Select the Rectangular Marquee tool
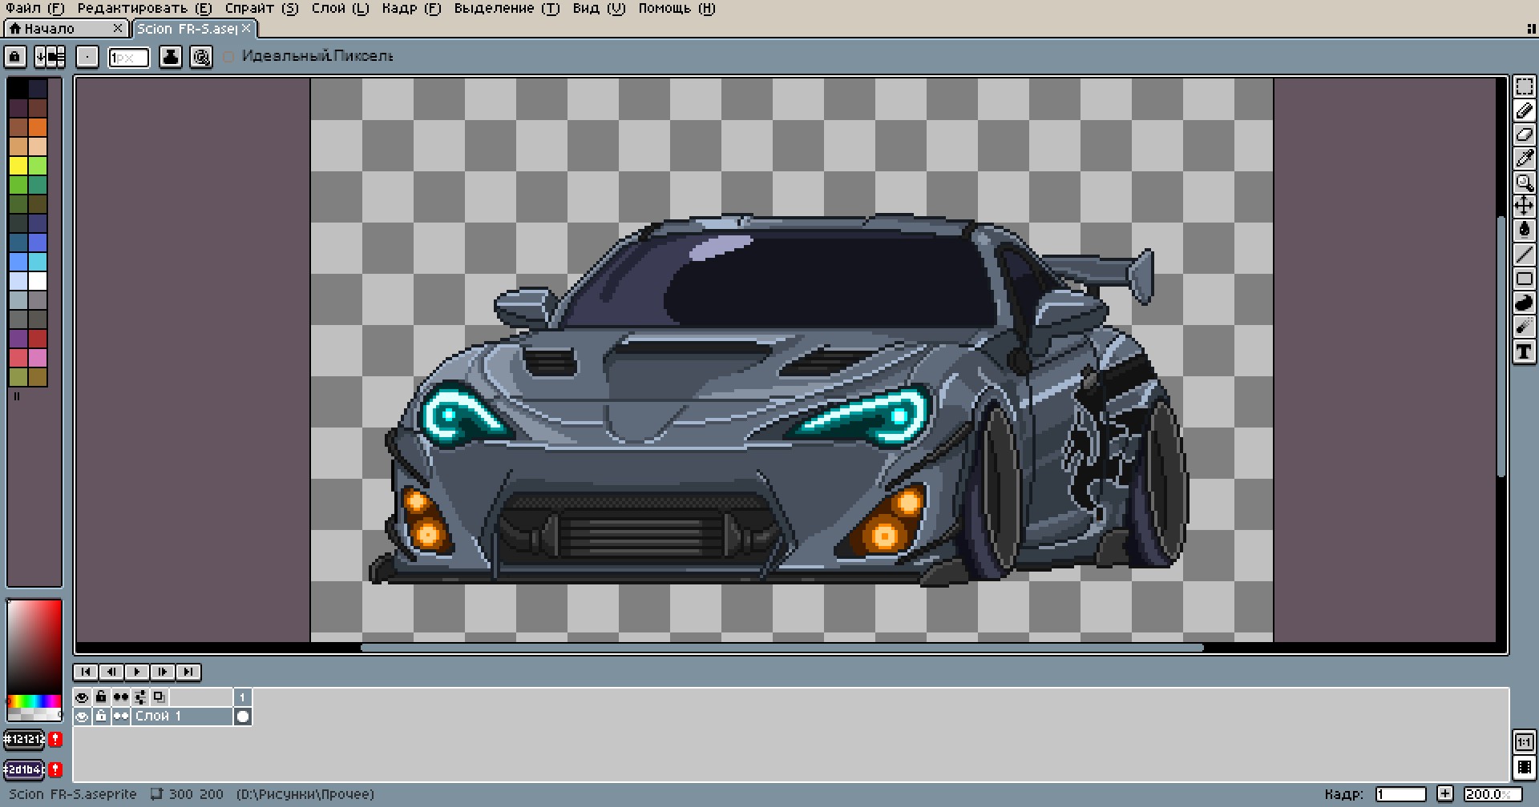Image resolution: width=1539 pixels, height=807 pixels. [1524, 87]
